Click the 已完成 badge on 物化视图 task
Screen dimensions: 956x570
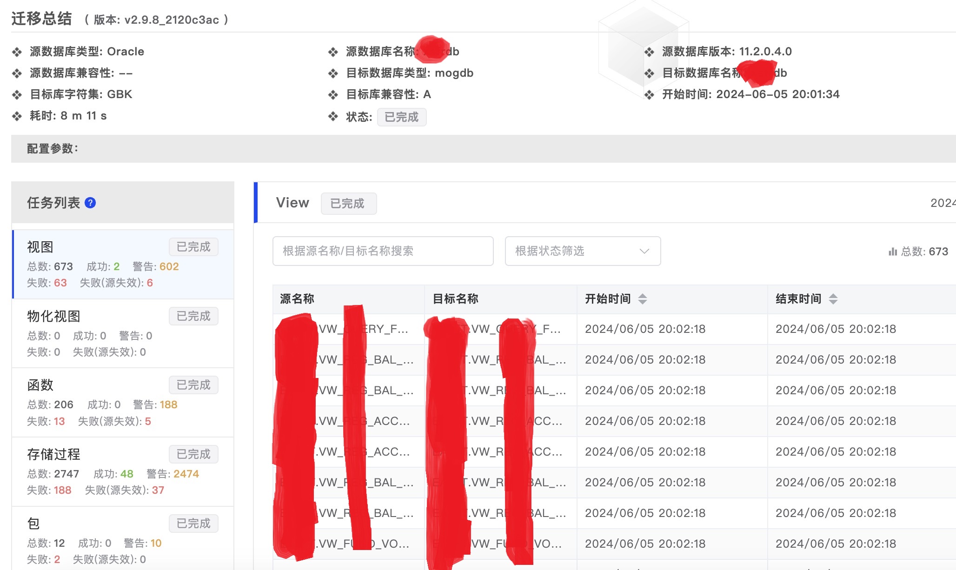click(193, 316)
